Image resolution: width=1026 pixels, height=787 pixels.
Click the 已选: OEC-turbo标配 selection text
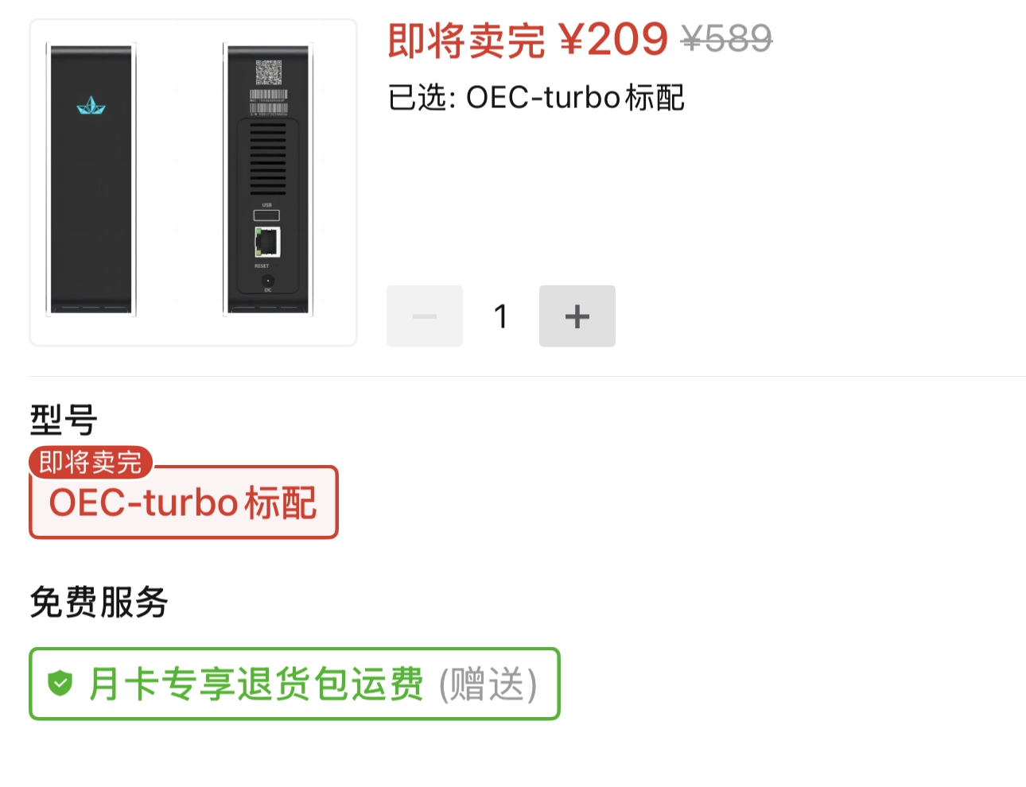tap(536, 98)
